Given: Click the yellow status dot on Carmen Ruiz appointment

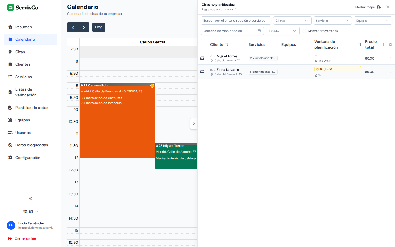Looking at the screenshot, I should point(152,86).
